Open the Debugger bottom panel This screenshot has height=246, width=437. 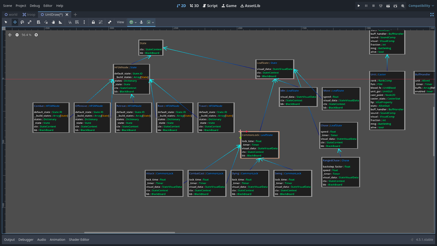click(x=26, y=240)
